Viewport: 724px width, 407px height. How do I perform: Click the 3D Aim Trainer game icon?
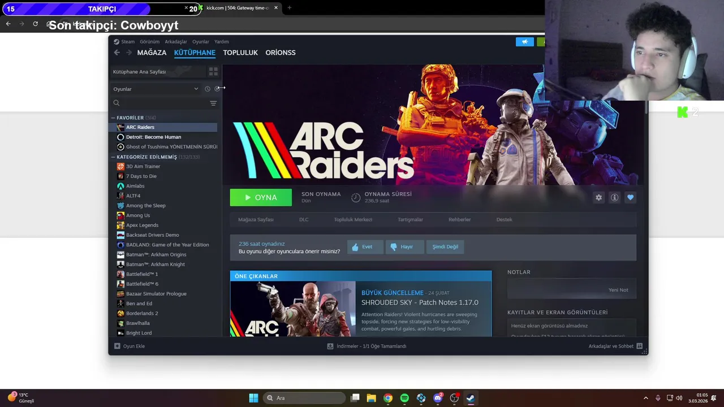point(120,166)
